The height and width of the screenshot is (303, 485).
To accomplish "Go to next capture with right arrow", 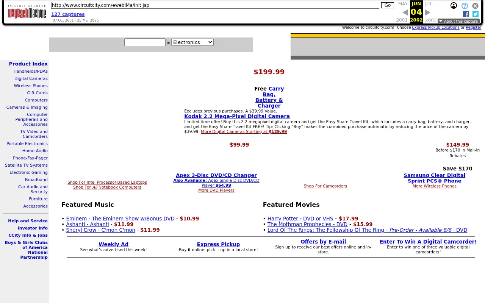I will (428, 12).
